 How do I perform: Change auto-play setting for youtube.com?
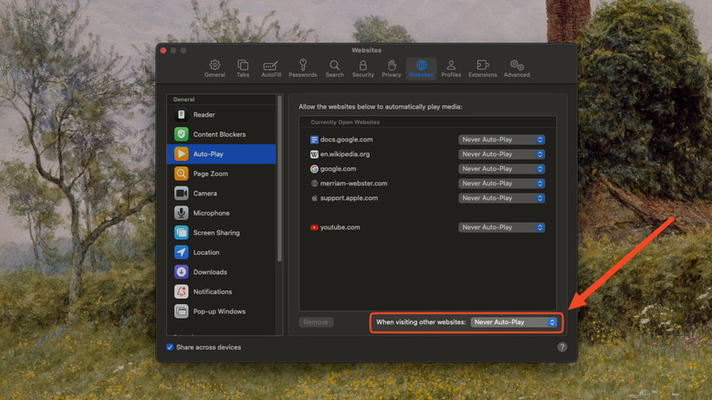click(501, 227)
